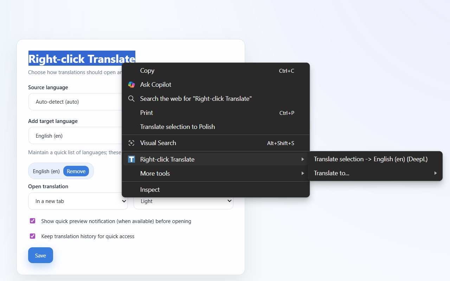Open the Right-click Translate submenu entry
Screen dimensions: 450x281
tap(216, 159)
